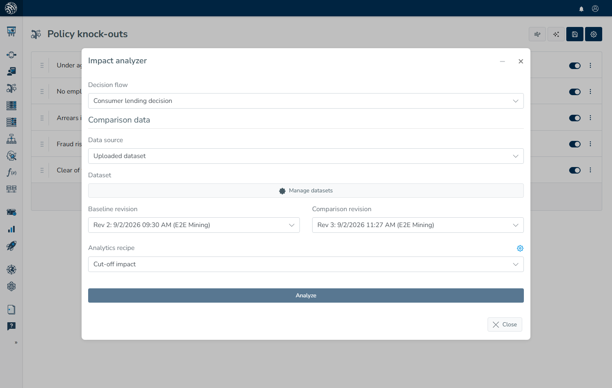The height and width of the screenshot is (388, 612).
Task: Toggle the switch on the Under ag… row
Action: (575, 66)
